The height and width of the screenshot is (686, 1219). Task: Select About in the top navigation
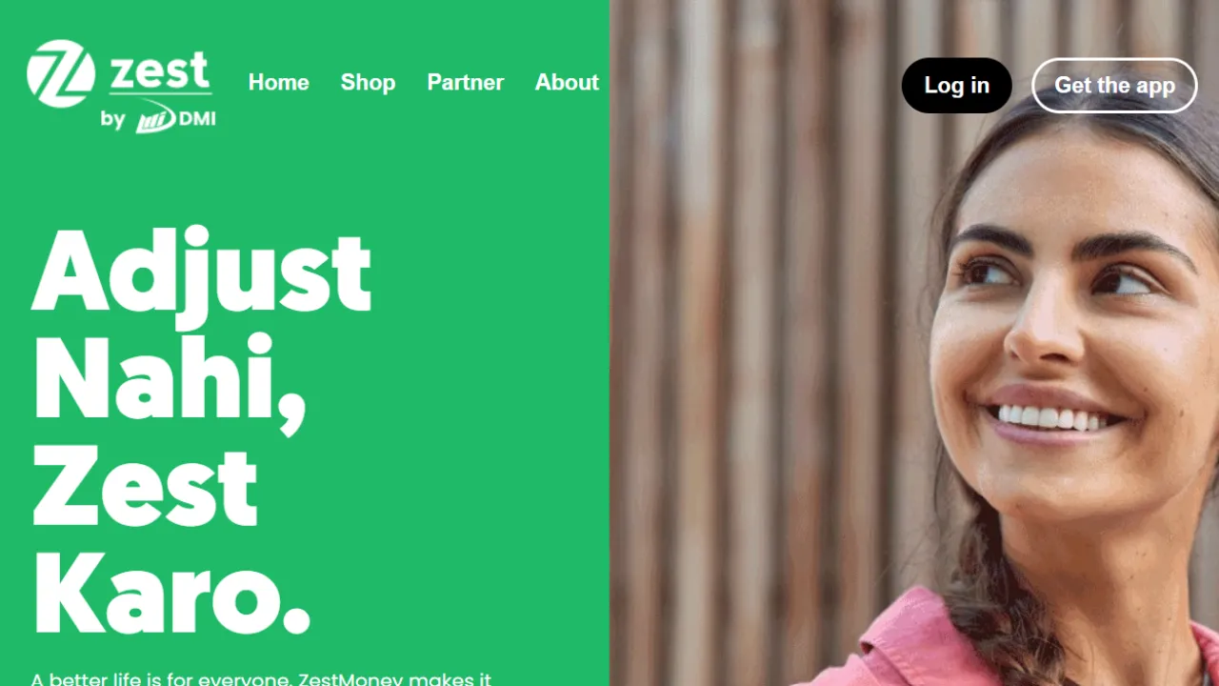[x=567, y=83]
